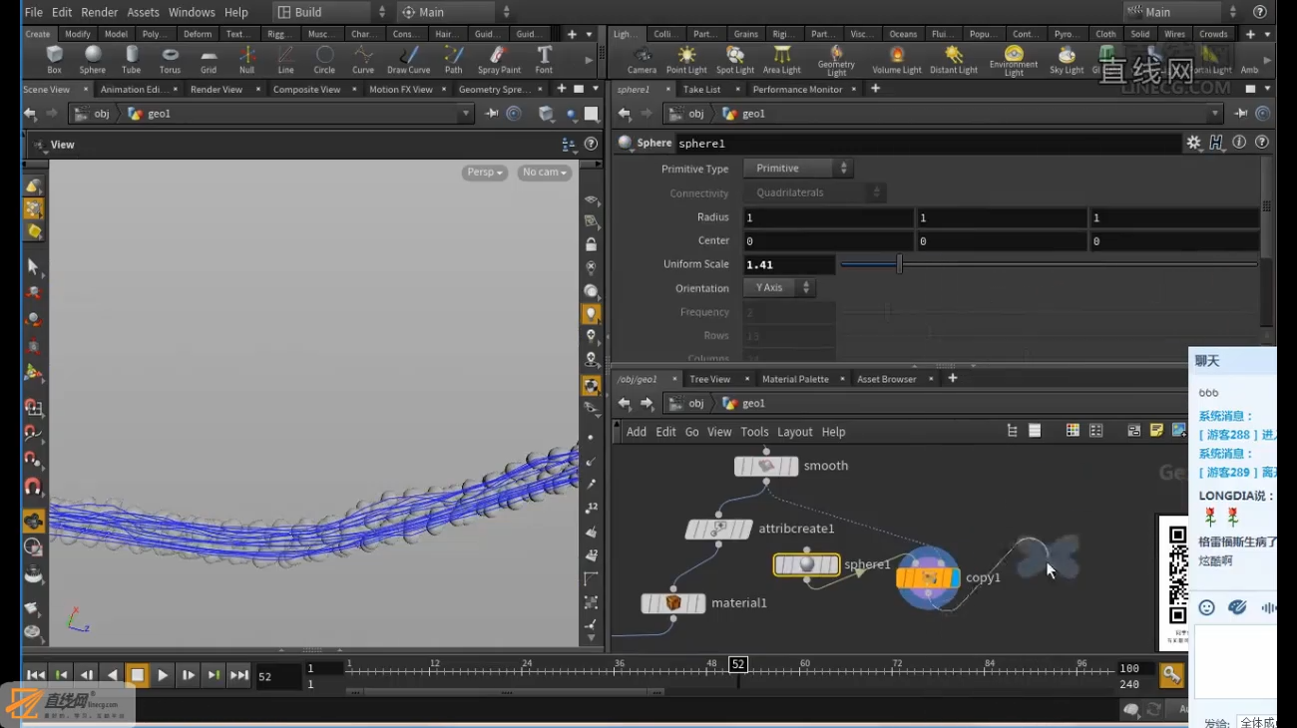The image size is (1297, 728).
Task: Open the network editor Layout menu
Action: point(795,432)
